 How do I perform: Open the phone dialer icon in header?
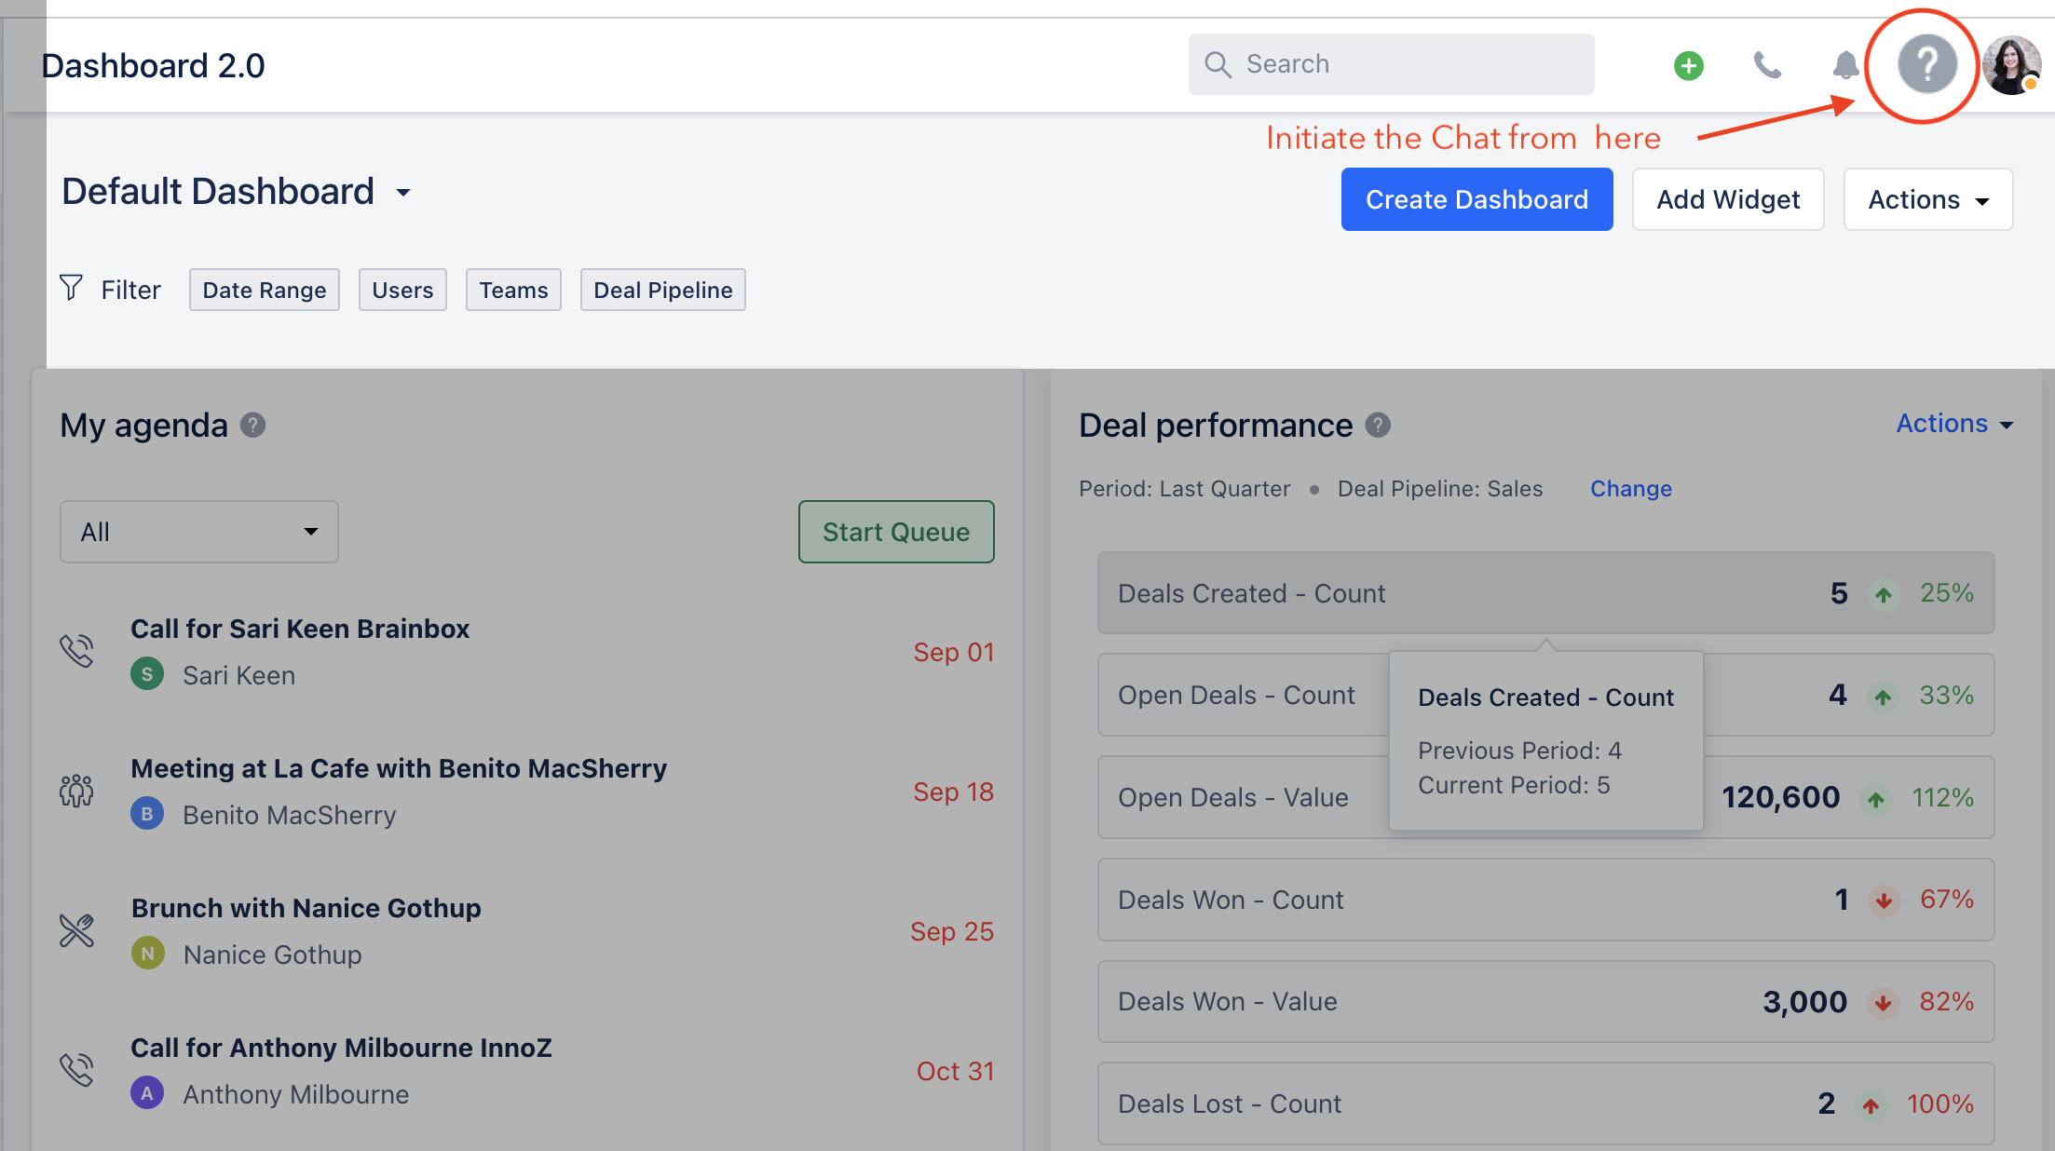[x=1767, y=65]
